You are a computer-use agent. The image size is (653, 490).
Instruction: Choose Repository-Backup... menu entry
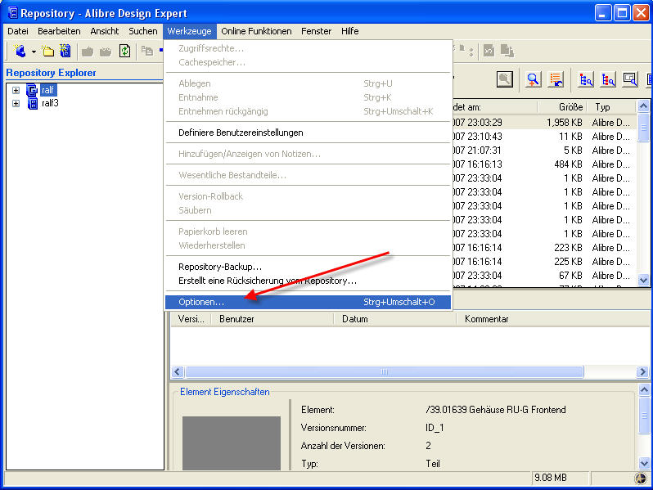click(x=308, y=267)
